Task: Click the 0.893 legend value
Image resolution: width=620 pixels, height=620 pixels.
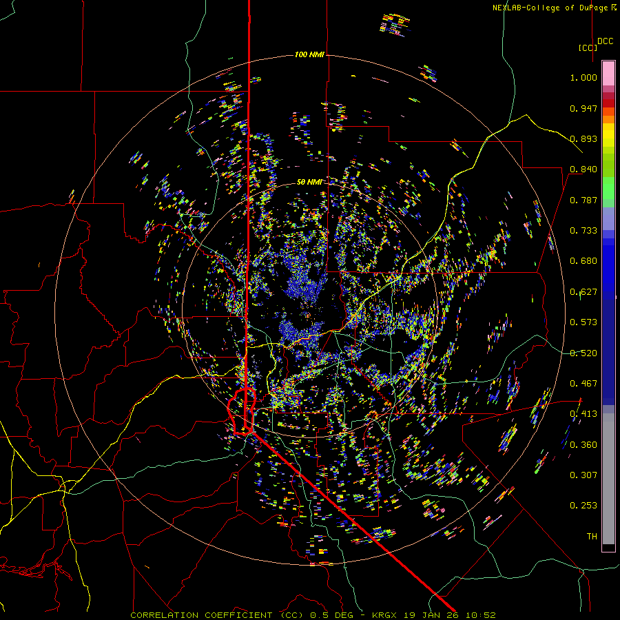Action: click(x=583, y=138)
